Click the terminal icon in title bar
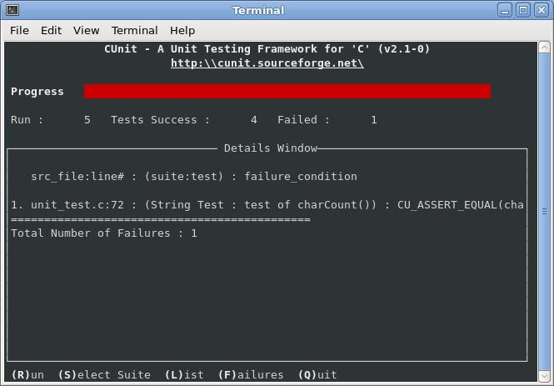Screen dimensions: 554x386 [x=12, y=10]
